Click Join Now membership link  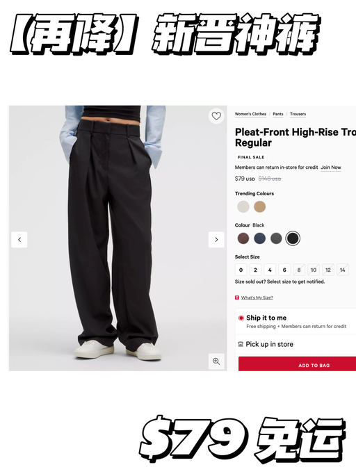point(331,167)
